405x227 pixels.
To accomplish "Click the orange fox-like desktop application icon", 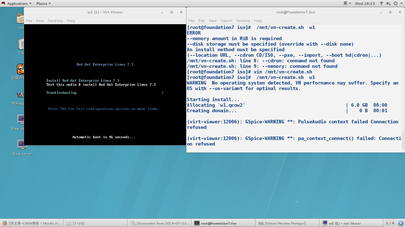I will pyautogui.click(x=21, y=69).
